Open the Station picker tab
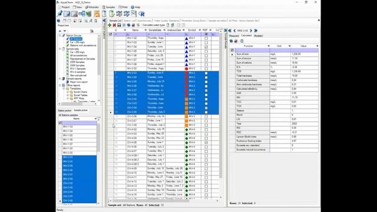The height and width of the screenshot is (212, 377). coord(64,110)
